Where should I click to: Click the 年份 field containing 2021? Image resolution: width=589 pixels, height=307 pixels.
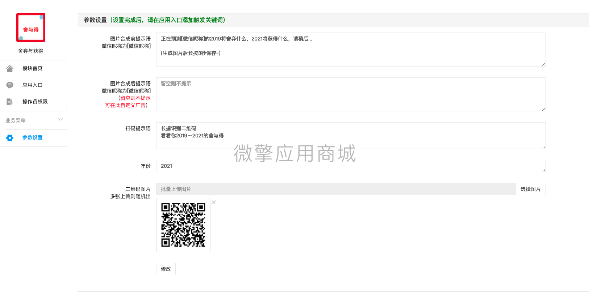click(x=351, y=166)
